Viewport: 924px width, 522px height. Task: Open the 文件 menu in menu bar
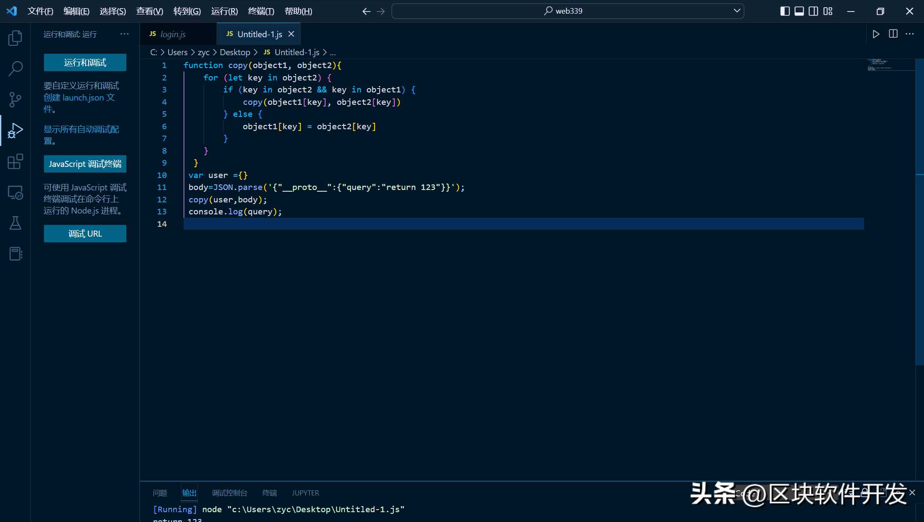click(40, 11)
